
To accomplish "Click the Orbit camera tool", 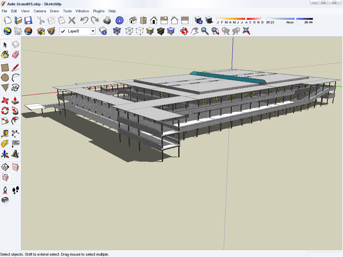I will click(x=184, y=31).
